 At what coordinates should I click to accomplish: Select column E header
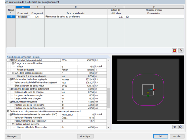[154, 7]
